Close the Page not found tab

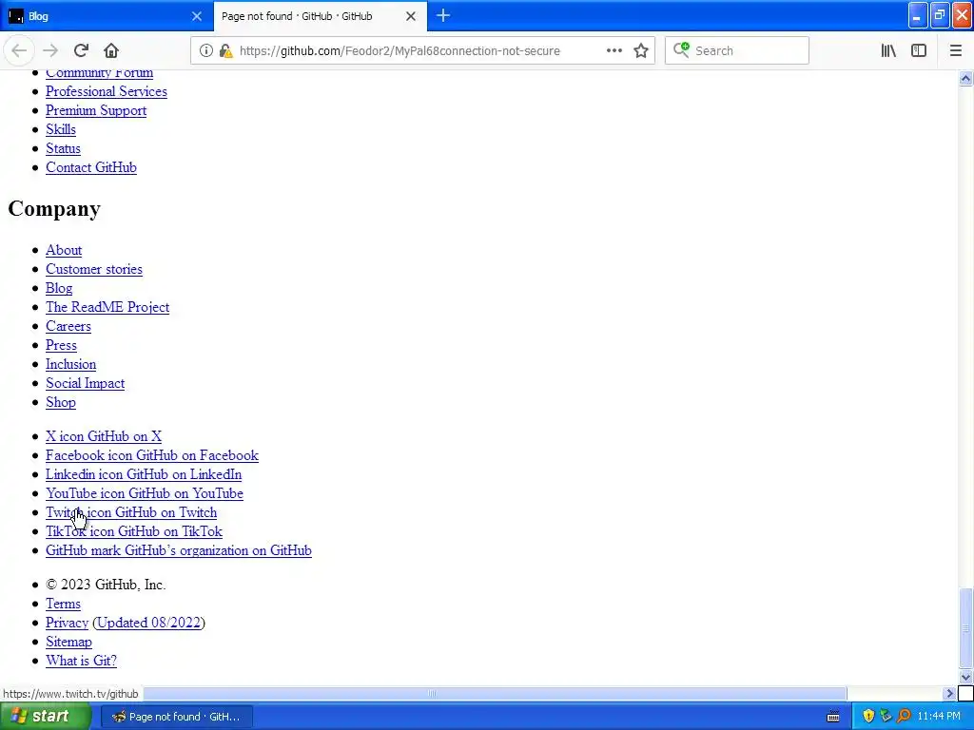[411, 16]
